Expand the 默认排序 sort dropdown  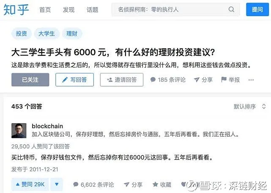tap(249, 106)
